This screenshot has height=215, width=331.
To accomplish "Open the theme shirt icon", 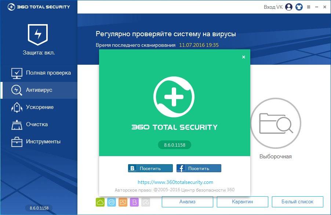I will point(299,7).
